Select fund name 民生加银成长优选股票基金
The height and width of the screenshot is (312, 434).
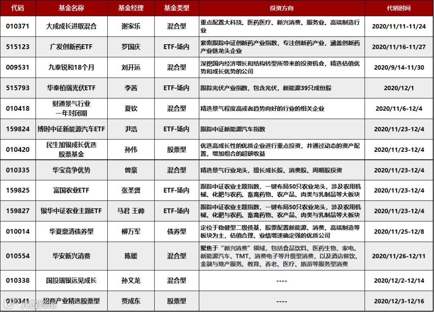point(72,149)
